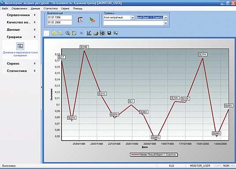Click the green brush clear icon
Image resolution: width=236 pixels, height=169 pixels.
point(92,20)
